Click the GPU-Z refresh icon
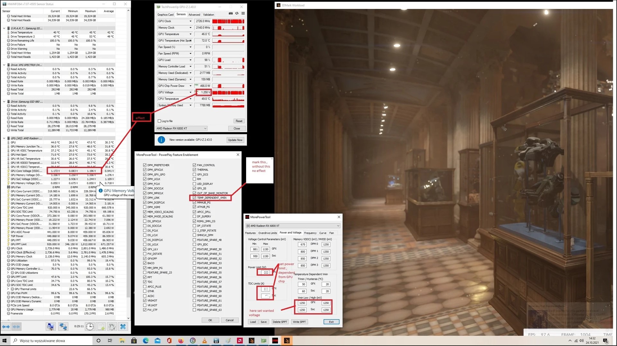 (x=237, y=13)
